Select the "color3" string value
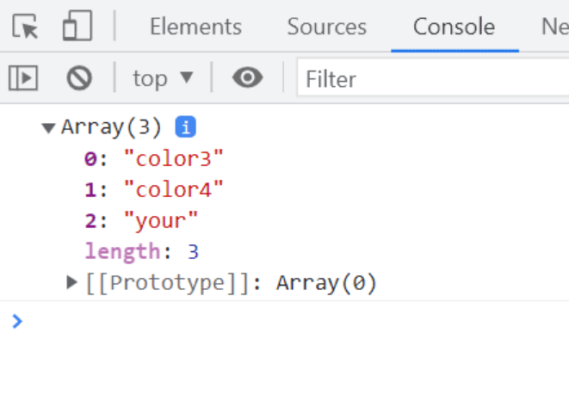The width and height of the screenshot is (569, 407). [x=174, y=158]
